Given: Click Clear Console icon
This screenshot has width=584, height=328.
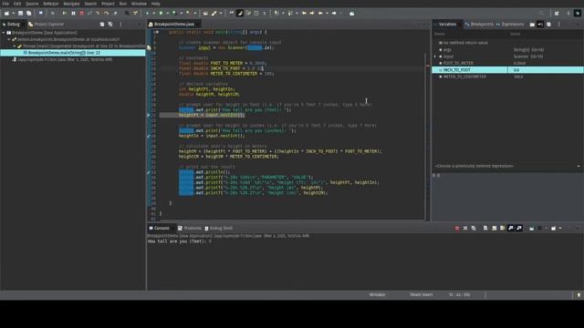Looking at the screenshot, I should pos(485,228).
